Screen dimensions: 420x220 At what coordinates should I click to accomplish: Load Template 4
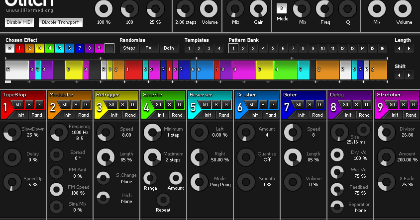coord(219,48)
